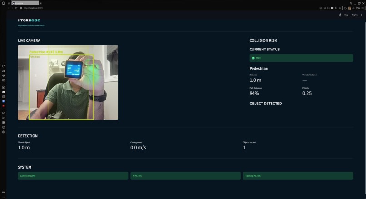Open the Opera main menu logo
Viewport: 366px width, 199px height.
[3, 3]
